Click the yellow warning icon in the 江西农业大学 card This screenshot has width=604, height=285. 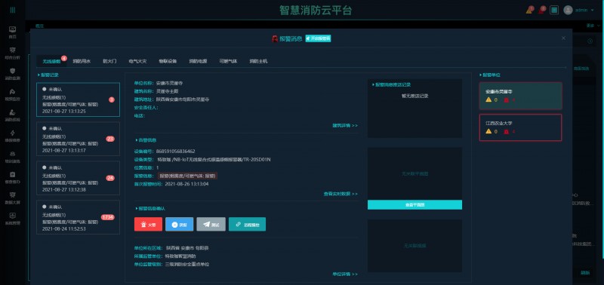coord(488,131)
